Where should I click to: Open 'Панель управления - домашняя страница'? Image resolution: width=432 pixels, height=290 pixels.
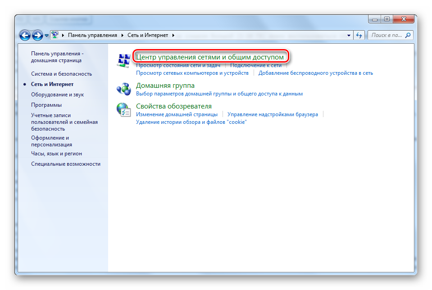(57, 57)
